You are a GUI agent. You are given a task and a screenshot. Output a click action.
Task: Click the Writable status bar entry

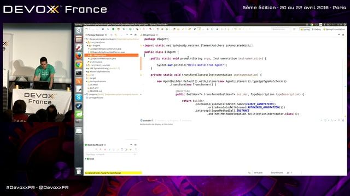point(258,173)
